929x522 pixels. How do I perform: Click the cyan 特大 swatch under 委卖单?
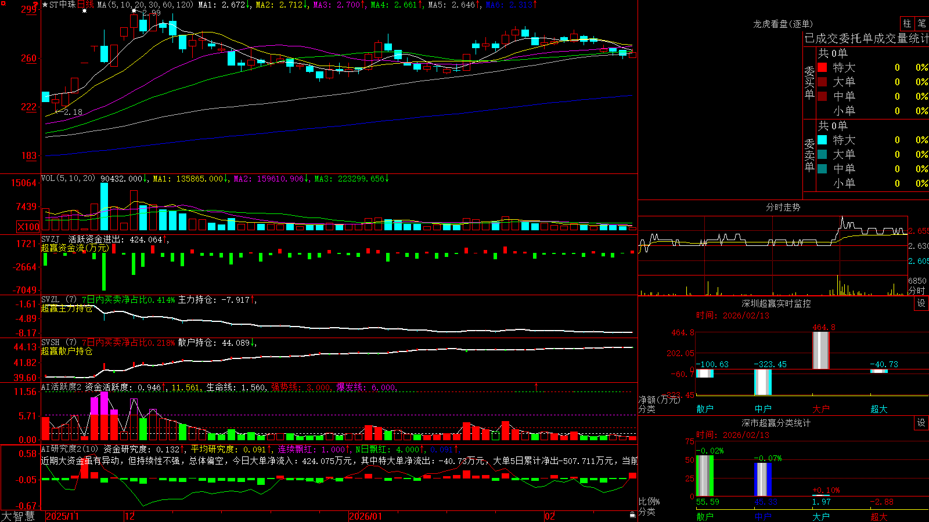click(822, 140)
